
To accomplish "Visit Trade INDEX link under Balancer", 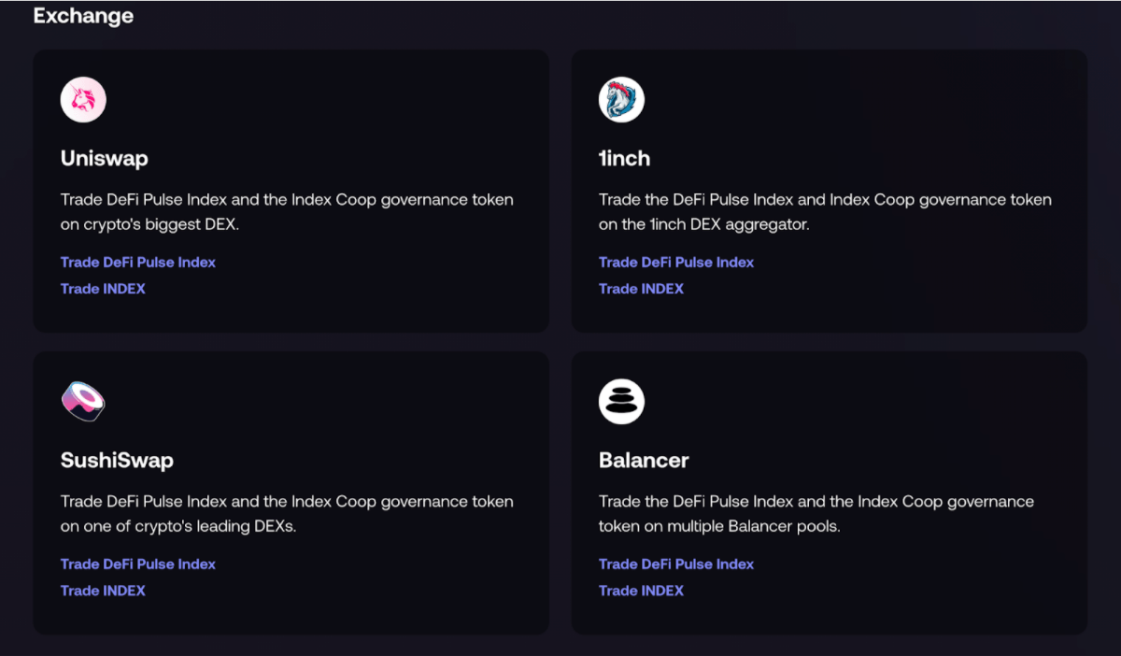I will pyautogui.click(x=641, y=591).
